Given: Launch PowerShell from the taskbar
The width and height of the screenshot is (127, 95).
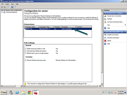Looking at the screenshot, I should click(x=17, y=92).
